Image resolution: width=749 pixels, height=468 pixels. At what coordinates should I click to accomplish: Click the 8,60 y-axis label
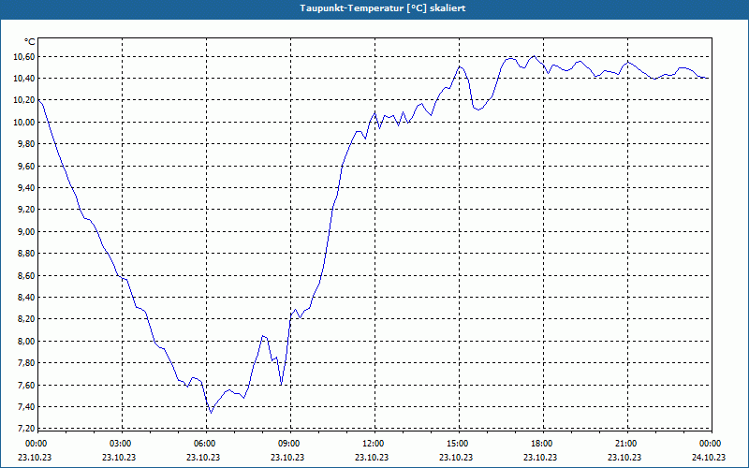26,275
